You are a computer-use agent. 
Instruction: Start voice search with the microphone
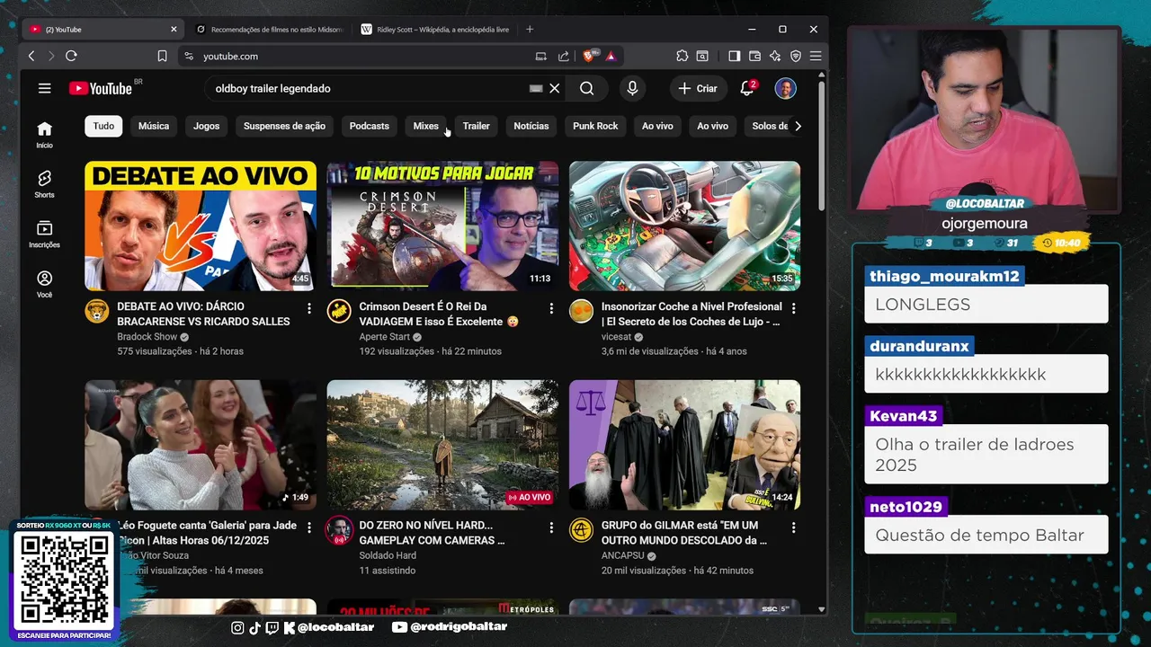[x=632, y=88]
